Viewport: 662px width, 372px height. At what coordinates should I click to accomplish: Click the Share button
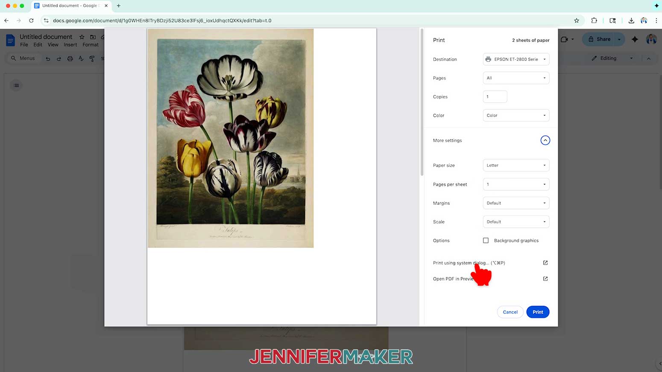(x=599, y=39)
